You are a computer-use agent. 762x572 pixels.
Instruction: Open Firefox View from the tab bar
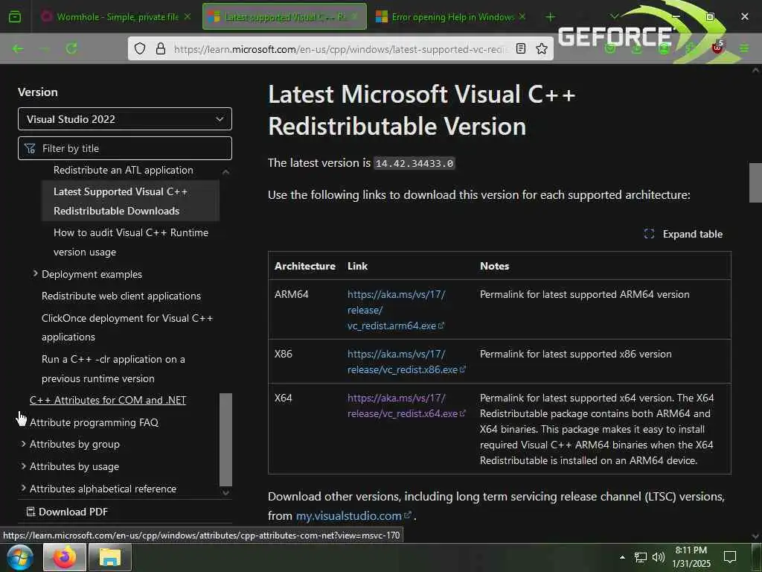click(x=15, y=17)
